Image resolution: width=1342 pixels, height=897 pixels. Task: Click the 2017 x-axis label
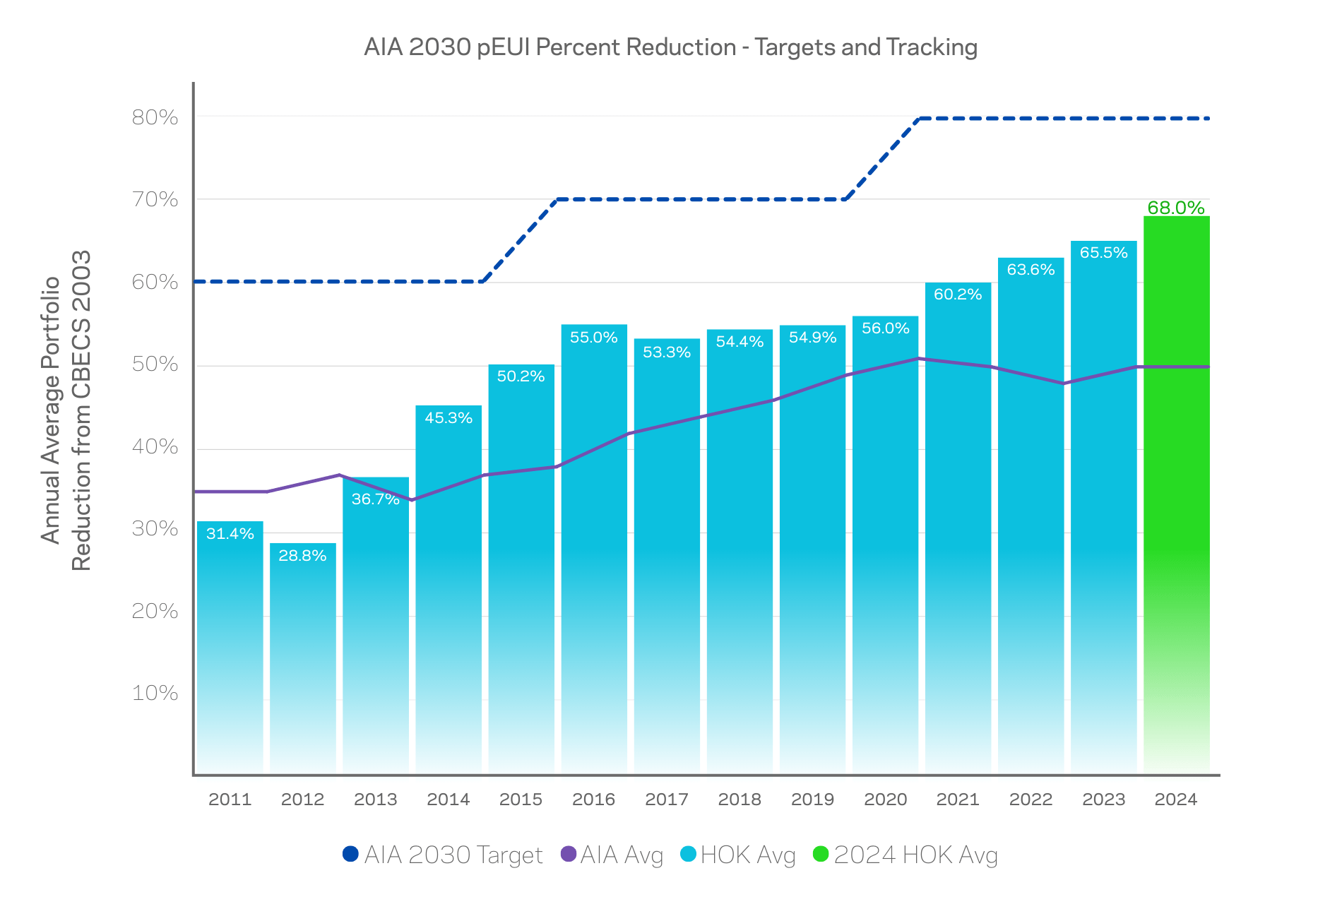667,800
